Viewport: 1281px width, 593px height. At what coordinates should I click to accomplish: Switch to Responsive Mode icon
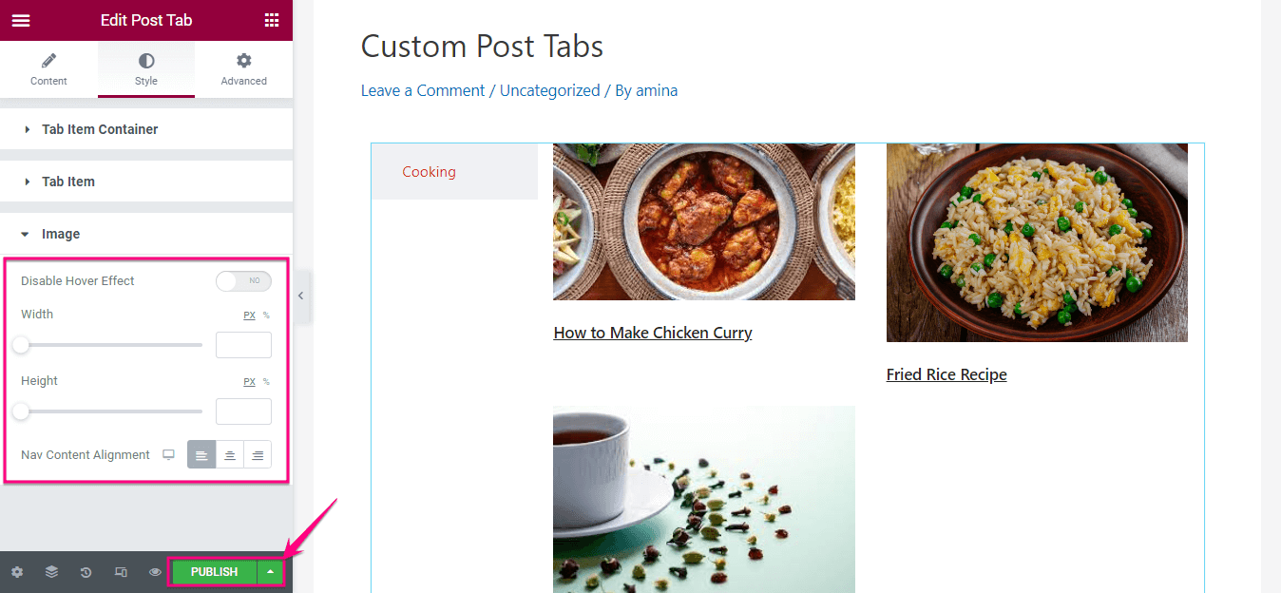pos(120,571)
